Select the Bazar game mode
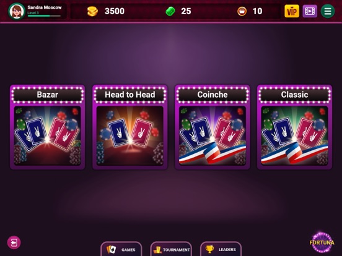The height and width of the screenshot is (256, 342). pyautogui.click(x=48, y=127)
